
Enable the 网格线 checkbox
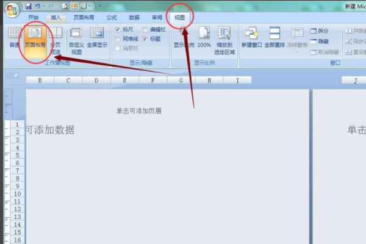[117, 39]
